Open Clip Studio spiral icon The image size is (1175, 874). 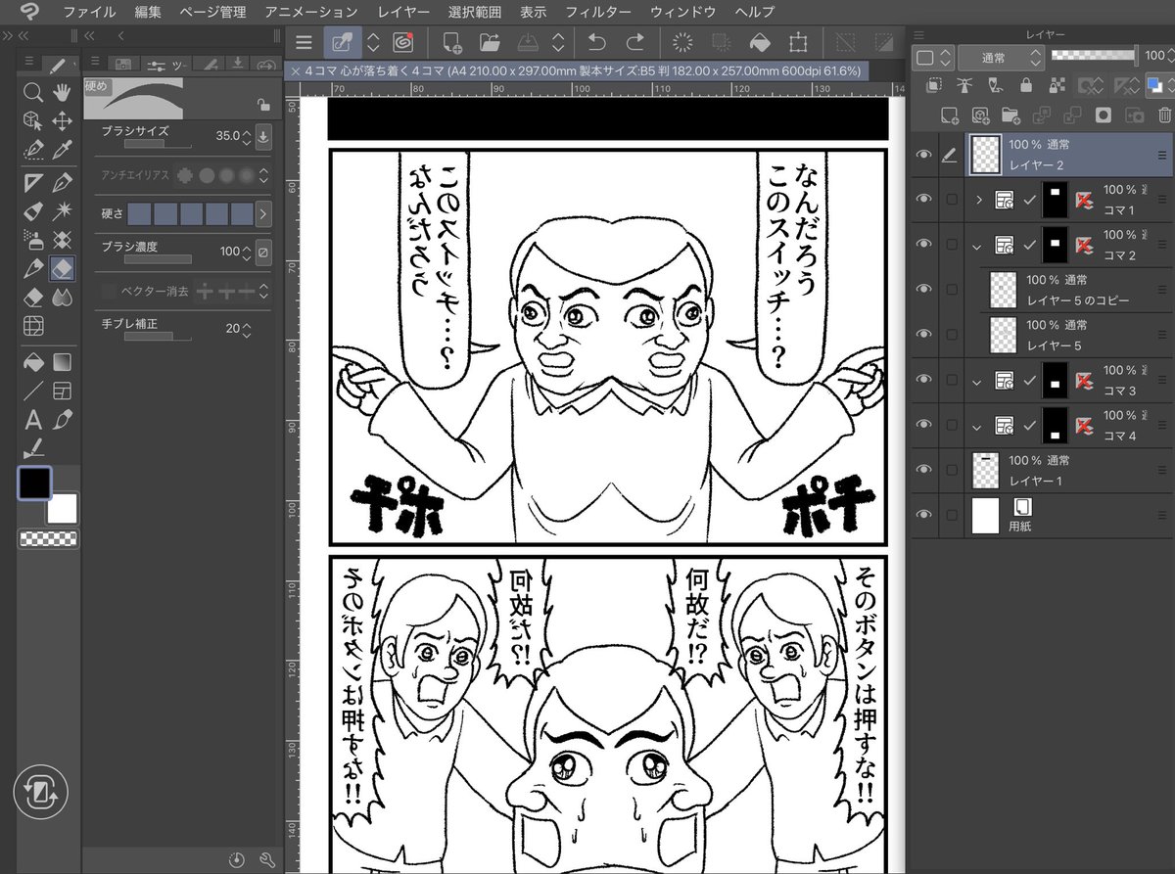[x=402, y=42]
